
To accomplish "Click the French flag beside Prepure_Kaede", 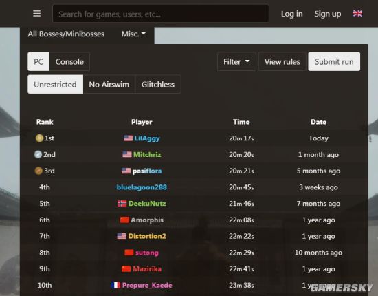I will click(x=115, y=286).
